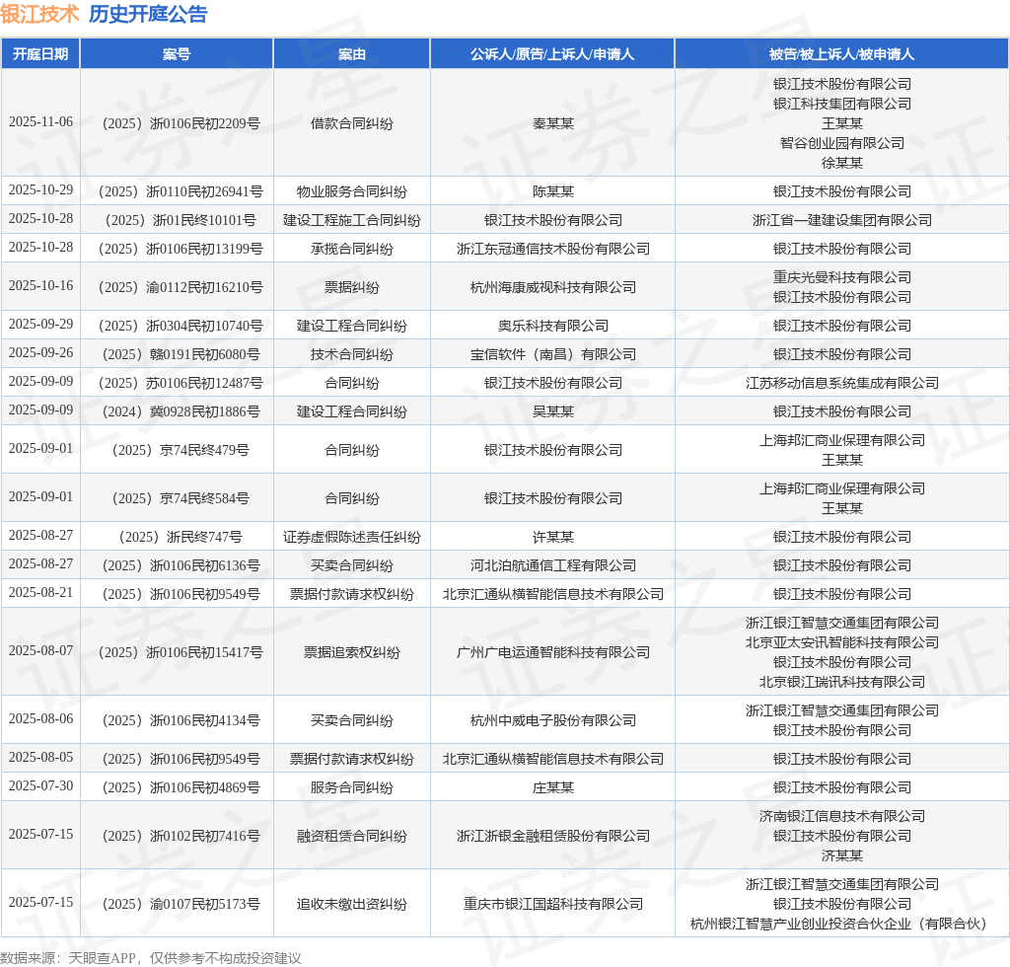Click date cell 2025-09-26
Viewport: 1010px width, 967px height.
pos(40,353)
